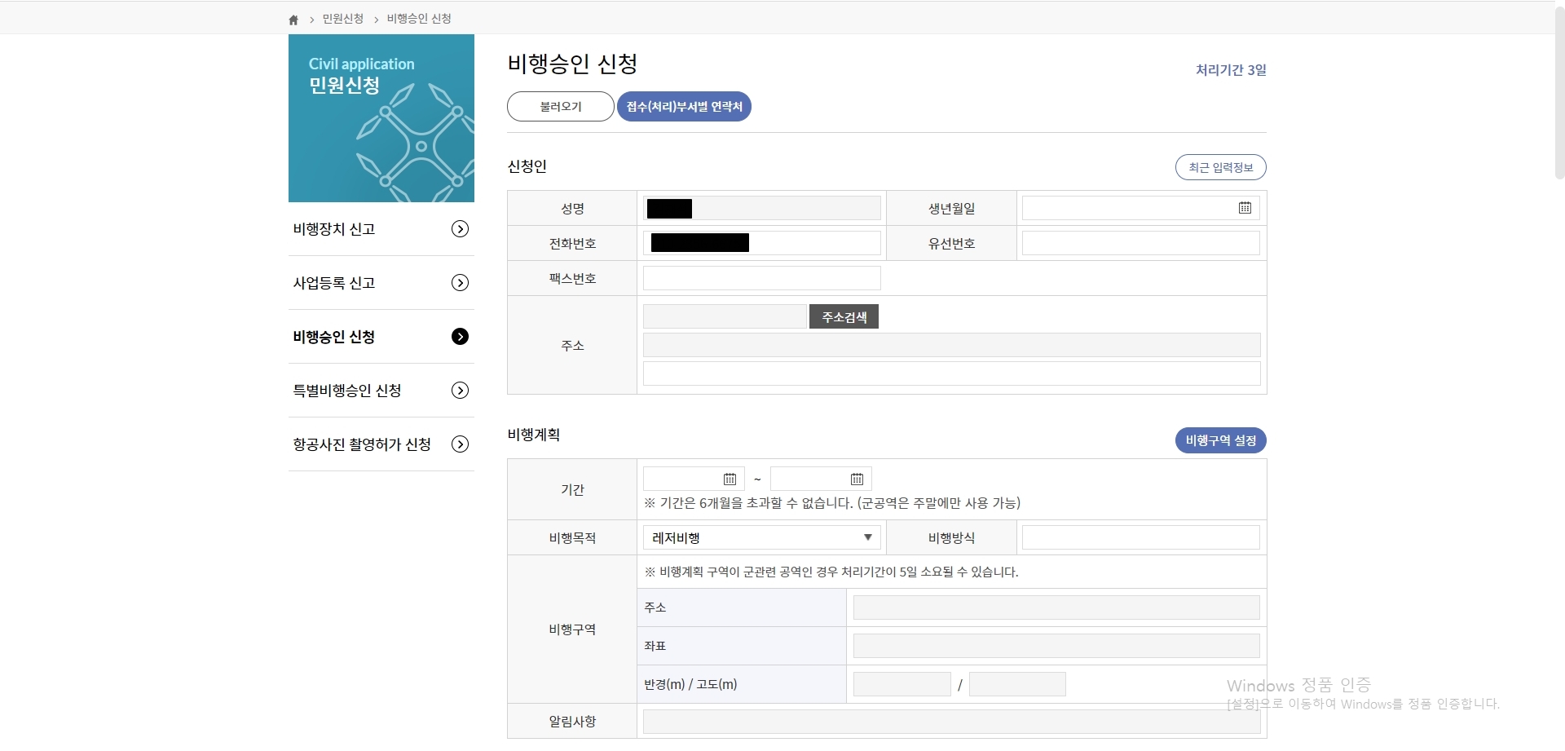
Task: Select 비행승인 신청 menu item
Action: 381,337
